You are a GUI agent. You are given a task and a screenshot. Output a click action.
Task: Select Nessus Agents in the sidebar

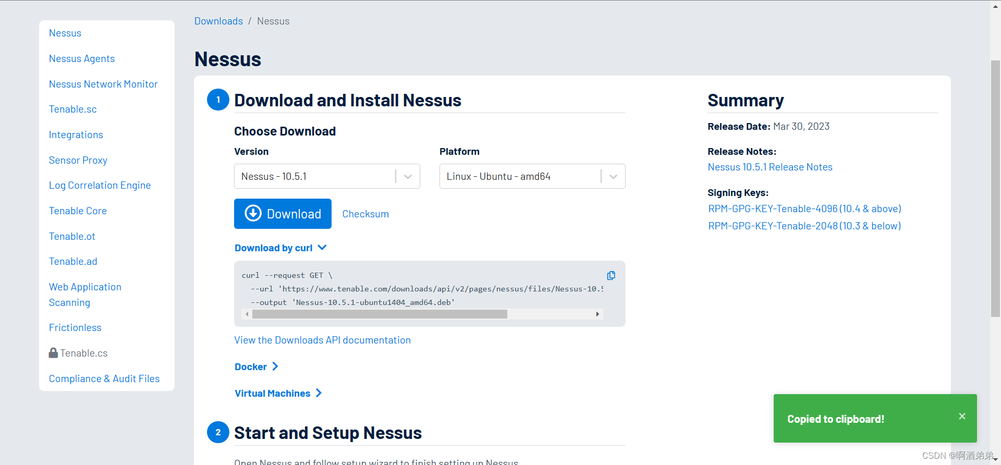coord(82,58)
